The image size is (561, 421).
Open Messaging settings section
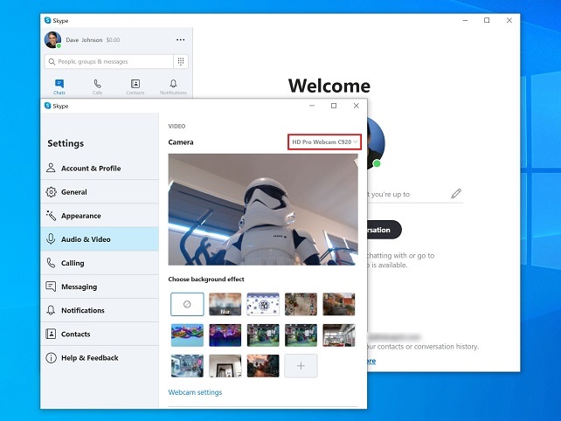pyautogui.click(x=100, y=286)
